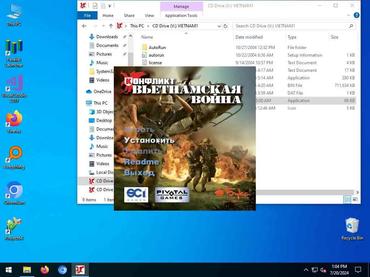The image size is (370, 277).
Task: Open the Share ribbon tab
Action: (129, 16)
